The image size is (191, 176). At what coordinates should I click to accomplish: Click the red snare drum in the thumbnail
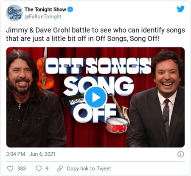117,125
